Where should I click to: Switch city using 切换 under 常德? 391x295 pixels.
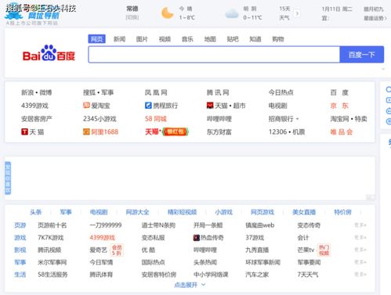pos(132,18)
